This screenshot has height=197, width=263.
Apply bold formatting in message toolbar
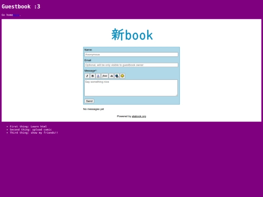pyautogui.click(x=93, y=76)
